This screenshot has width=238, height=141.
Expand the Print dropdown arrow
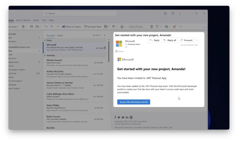point(125,27)
